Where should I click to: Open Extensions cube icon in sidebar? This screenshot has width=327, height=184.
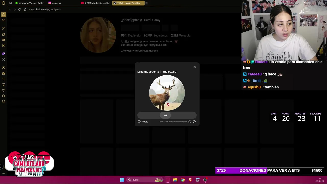(3, 96)
